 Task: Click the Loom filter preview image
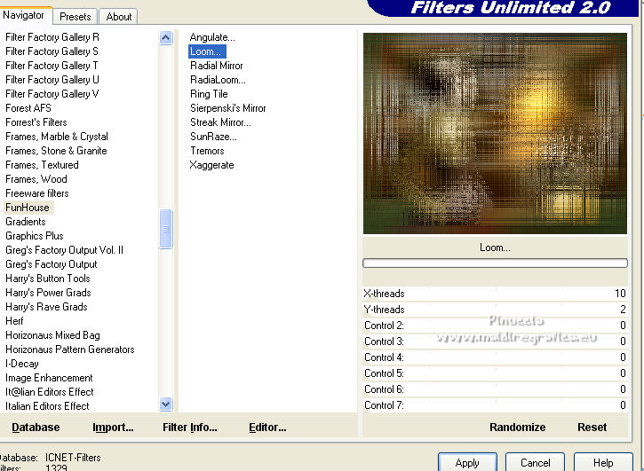click(x=495, y=133)
